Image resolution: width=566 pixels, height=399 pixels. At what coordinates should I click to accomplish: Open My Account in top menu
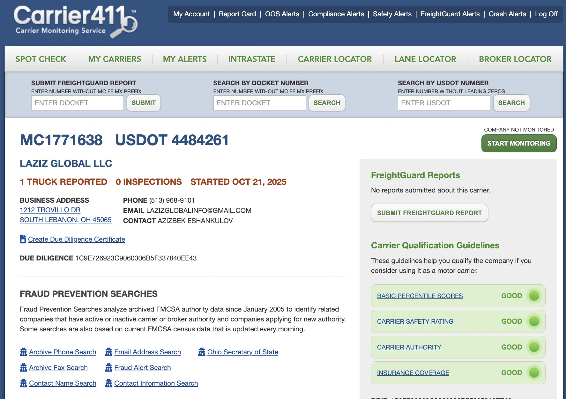tap(191, 14)
